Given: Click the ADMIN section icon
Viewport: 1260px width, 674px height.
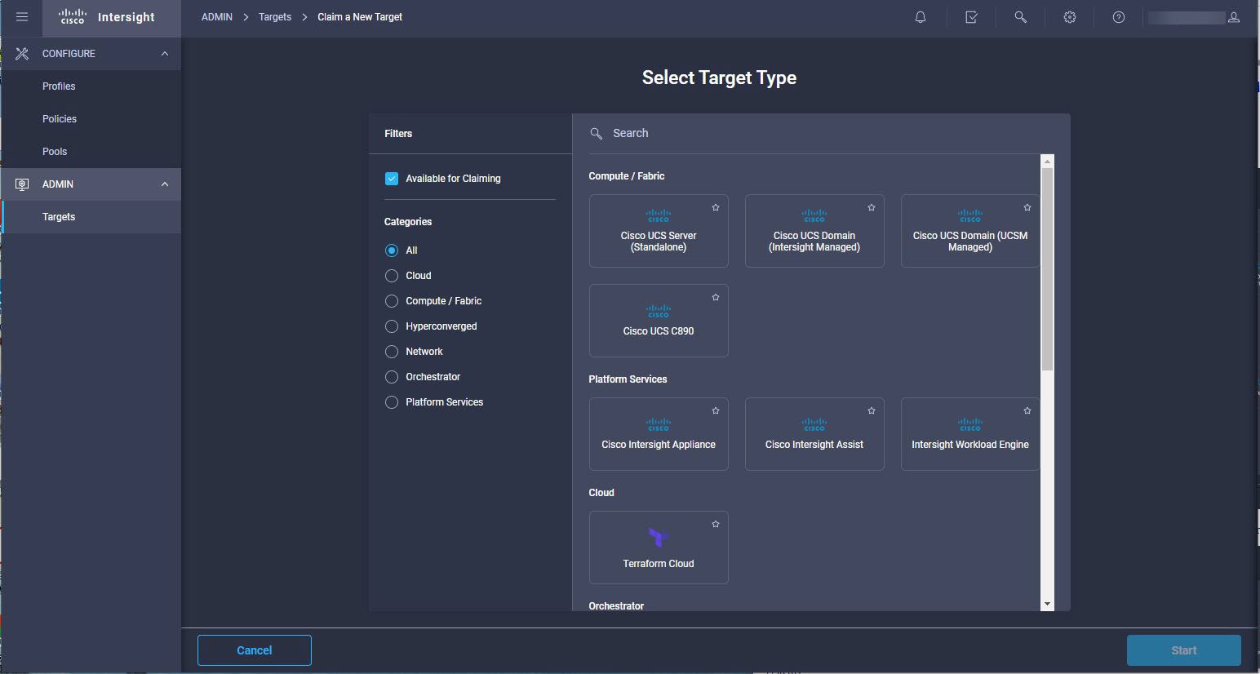Looking at the screenshot, I should click(x=22, y=184).
